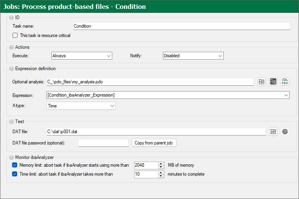The image size is (299, 199).
Task: Enable 'This task is resource critical'
Action: click(15, 35)
